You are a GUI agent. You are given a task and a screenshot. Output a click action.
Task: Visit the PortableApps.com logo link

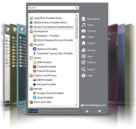93,105
